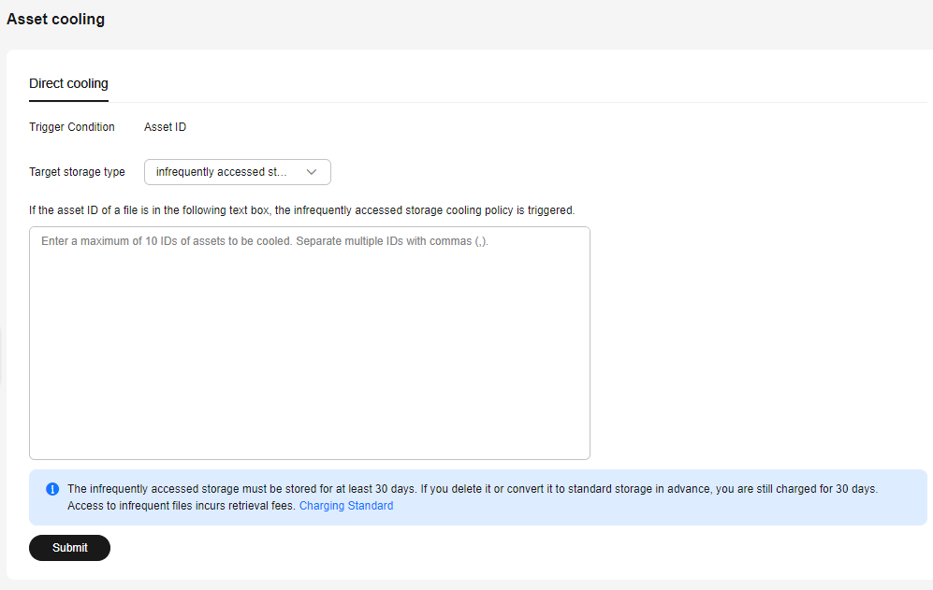Click the chevron arrow in the storage type selector
The image size is (933, 590).
pyautogui.click(x=312, y=172)
